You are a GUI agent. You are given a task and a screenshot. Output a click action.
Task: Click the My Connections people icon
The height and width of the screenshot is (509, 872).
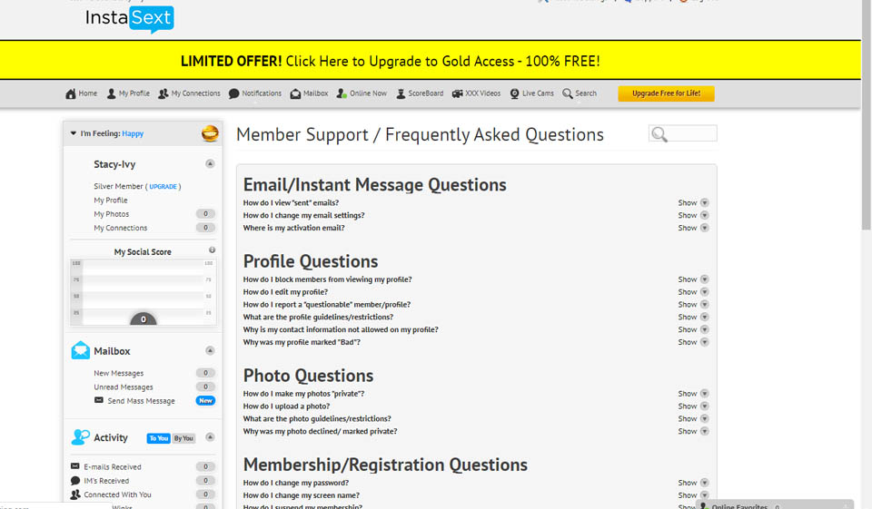(163, 94)
